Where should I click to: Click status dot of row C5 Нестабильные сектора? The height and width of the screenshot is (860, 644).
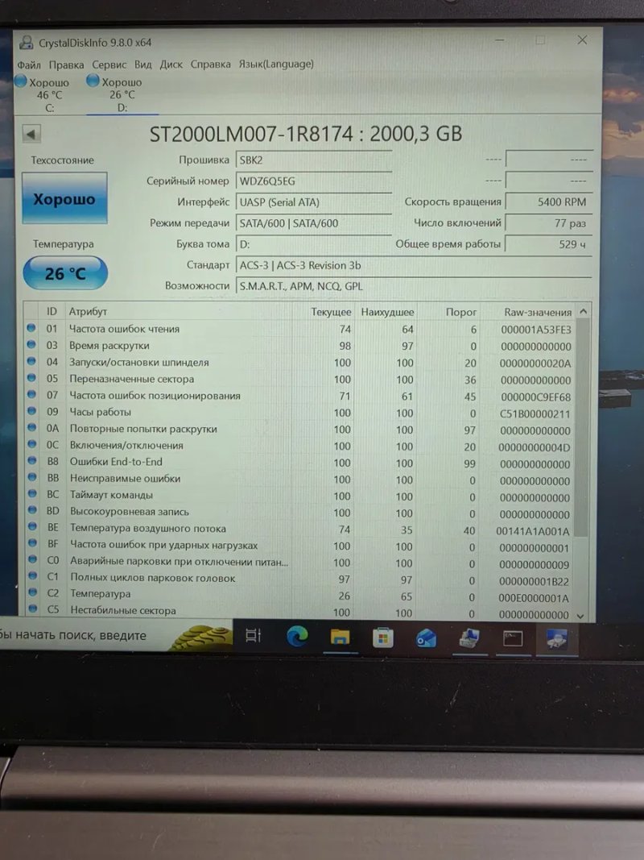(33, 609)
